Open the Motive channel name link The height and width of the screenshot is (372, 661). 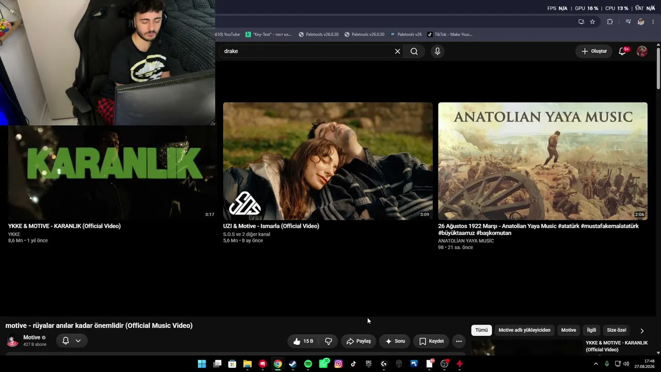[32, 337]
